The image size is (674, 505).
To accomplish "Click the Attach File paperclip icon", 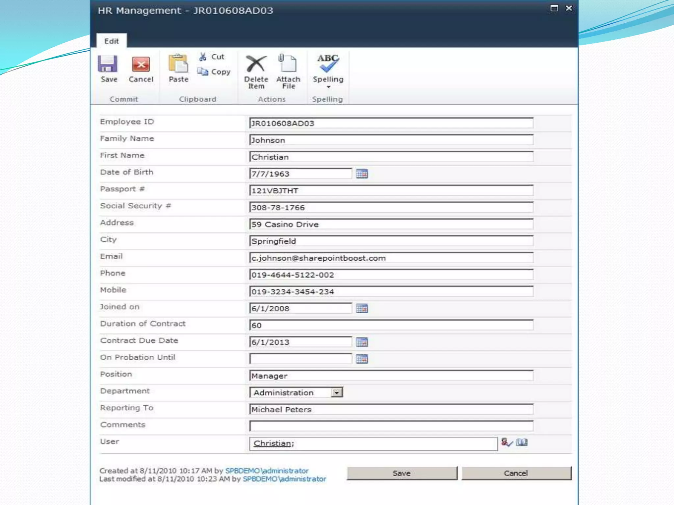I will pos(288,63).
